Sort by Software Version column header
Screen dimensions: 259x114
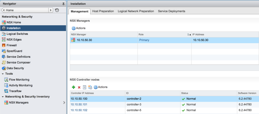[248, 93]
